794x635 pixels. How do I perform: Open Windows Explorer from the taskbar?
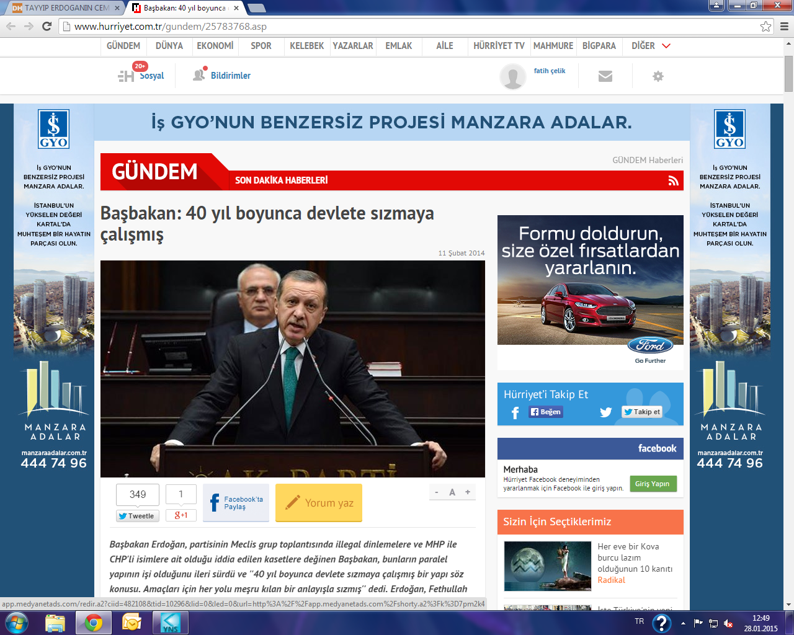coord(55,623)
